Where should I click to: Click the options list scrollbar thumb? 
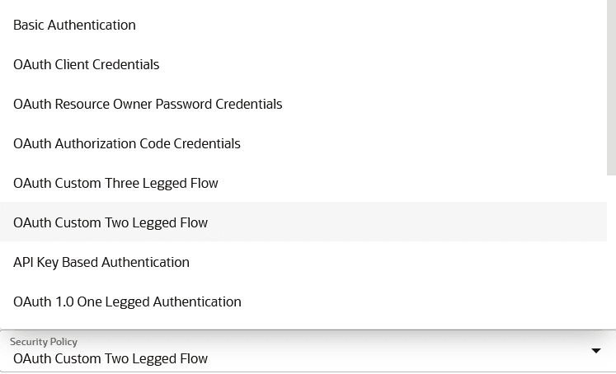(611, 87)
